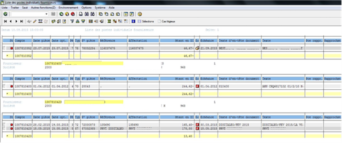Click the Help question mark icon

[140, 14]
